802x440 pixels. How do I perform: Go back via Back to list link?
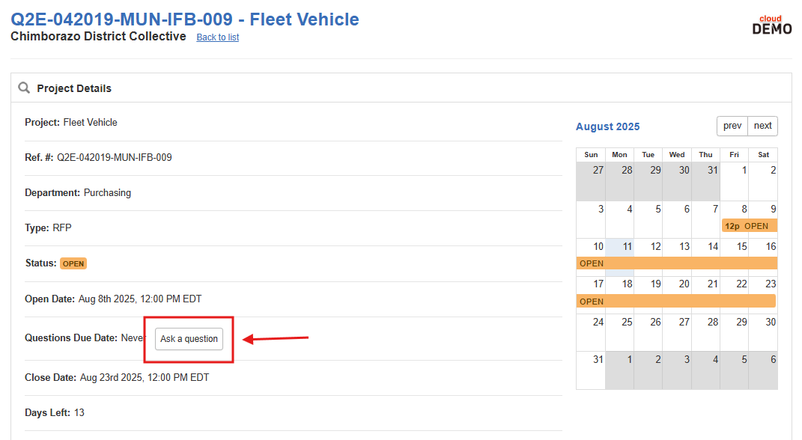[218, 37]
